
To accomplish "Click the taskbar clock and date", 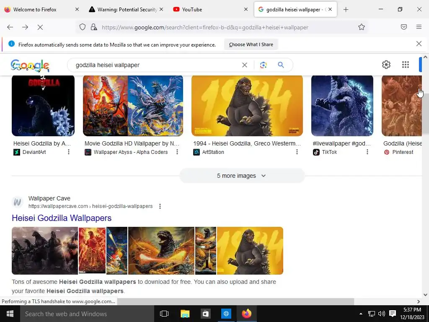I will 412,314.
